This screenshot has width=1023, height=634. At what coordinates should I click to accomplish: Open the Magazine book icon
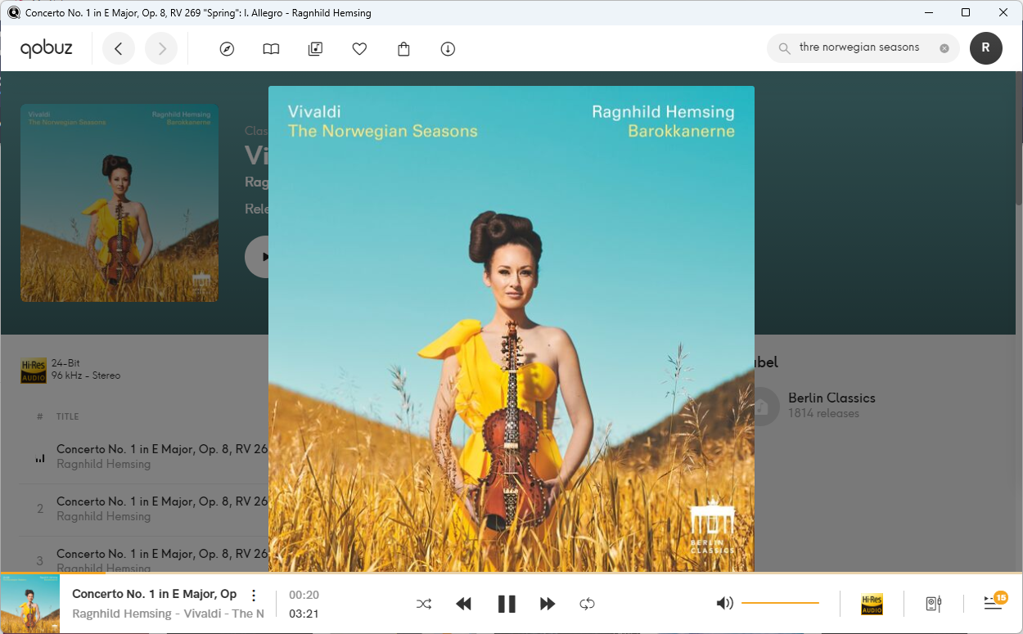[x=271, y=49]
